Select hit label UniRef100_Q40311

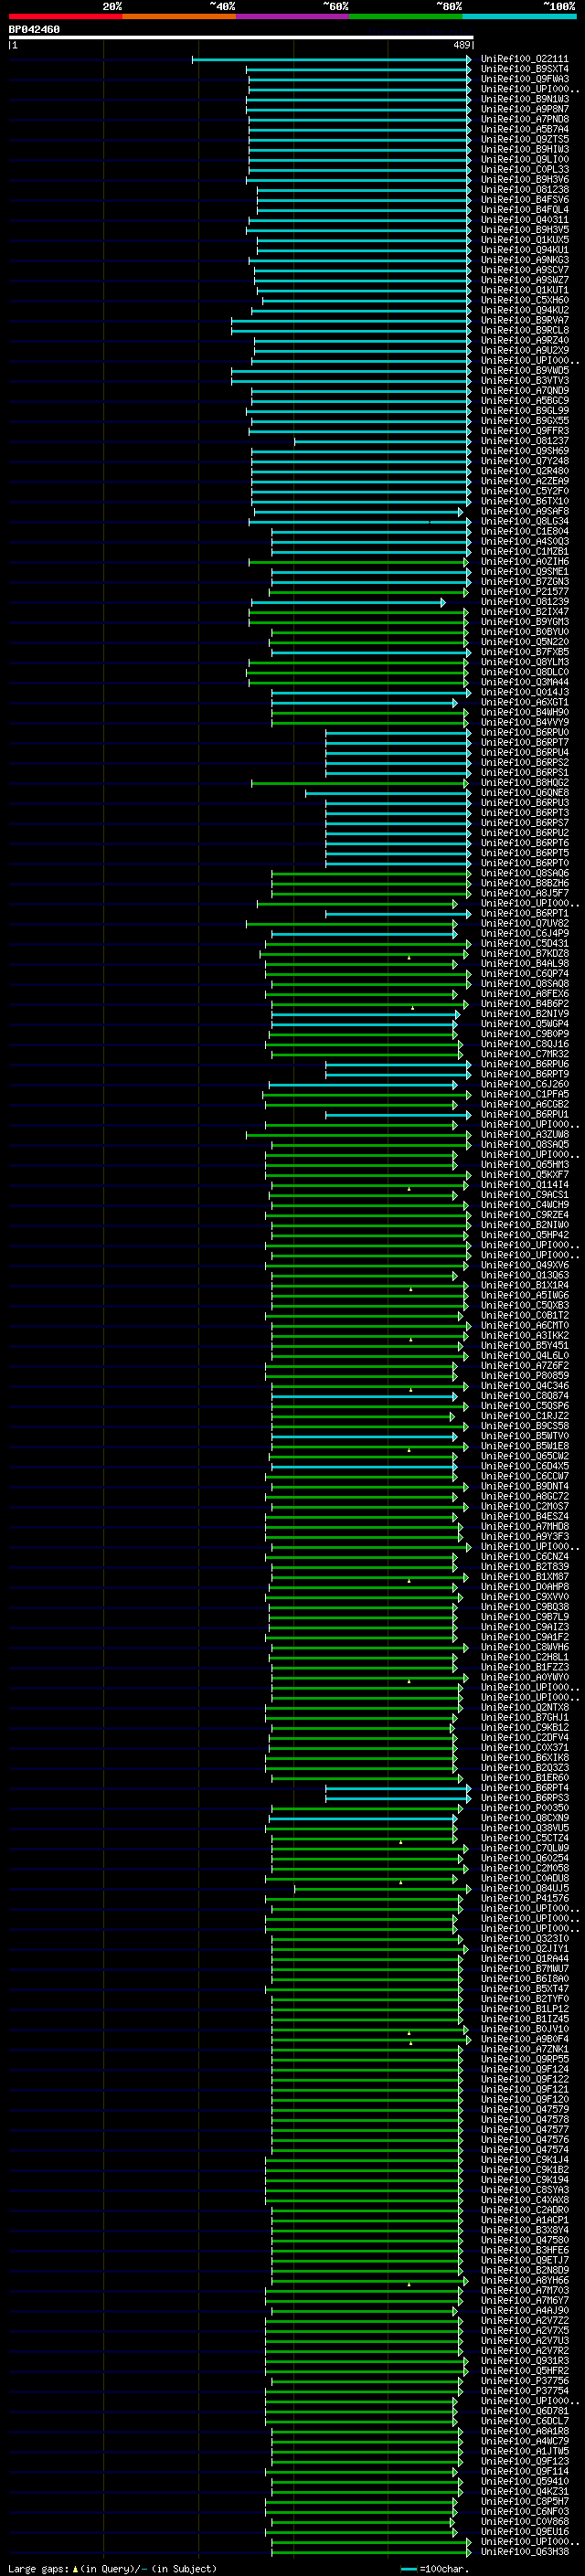coord(524,220)
